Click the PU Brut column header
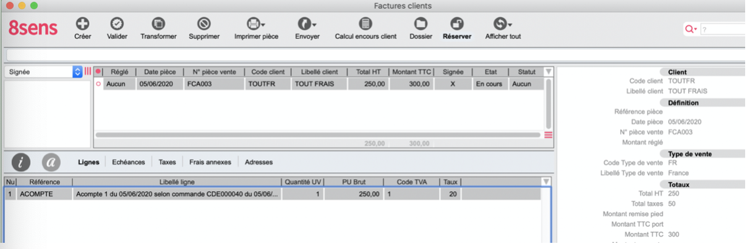 point(354,182)
